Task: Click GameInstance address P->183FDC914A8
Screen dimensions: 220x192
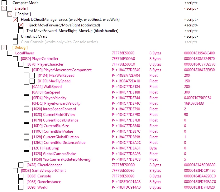Action: [126, 182]
